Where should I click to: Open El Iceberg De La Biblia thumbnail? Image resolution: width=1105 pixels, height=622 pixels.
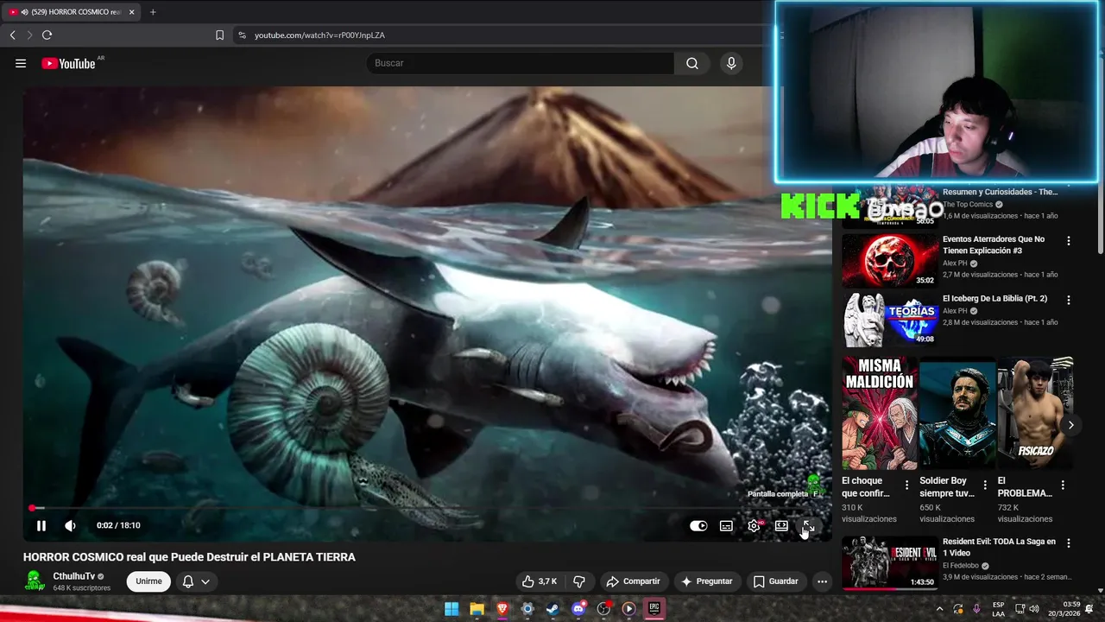click(x=890, y=320)
